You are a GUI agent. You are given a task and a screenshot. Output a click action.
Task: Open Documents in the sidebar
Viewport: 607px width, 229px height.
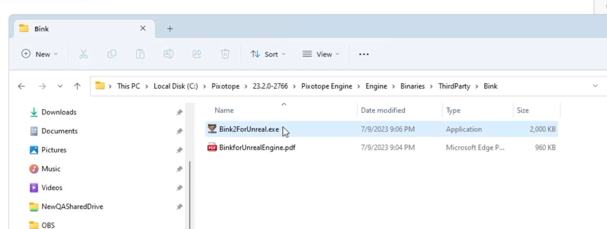coord(59,131)
